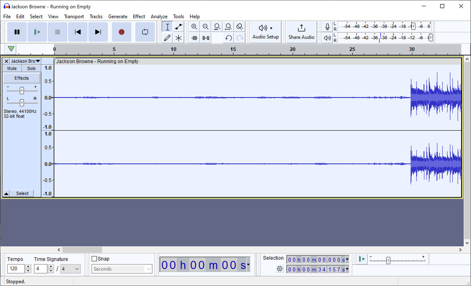
Task: Click the track Select button
Action: click(x=22, y=193)
